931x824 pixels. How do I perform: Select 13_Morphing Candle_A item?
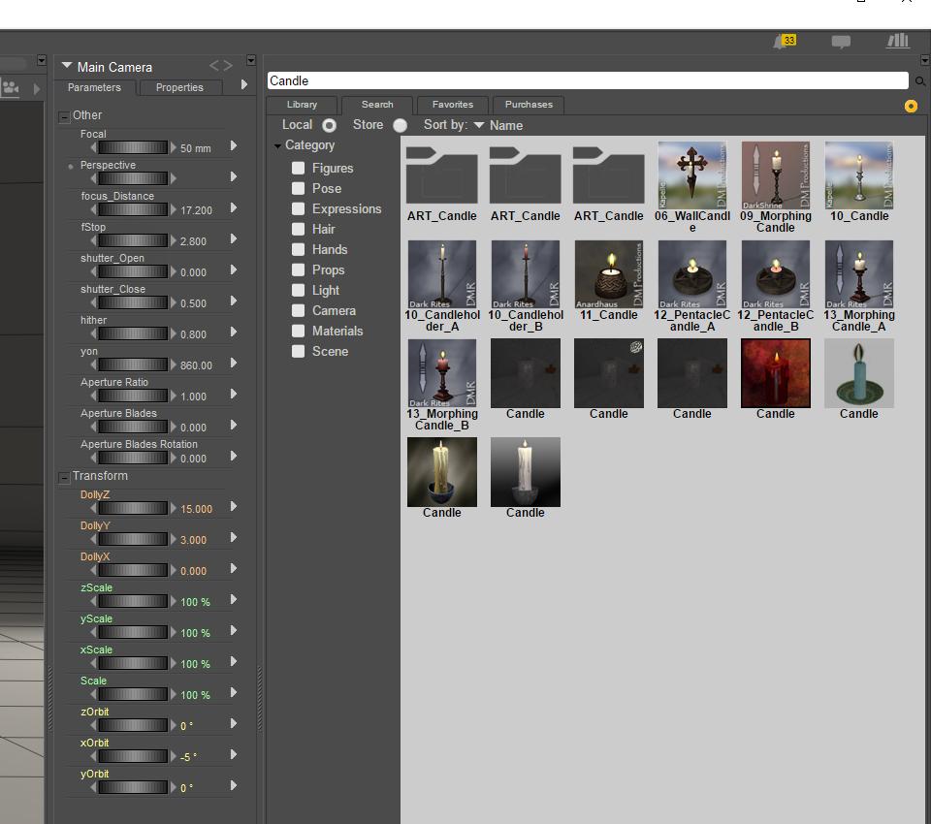click(858, 274)
